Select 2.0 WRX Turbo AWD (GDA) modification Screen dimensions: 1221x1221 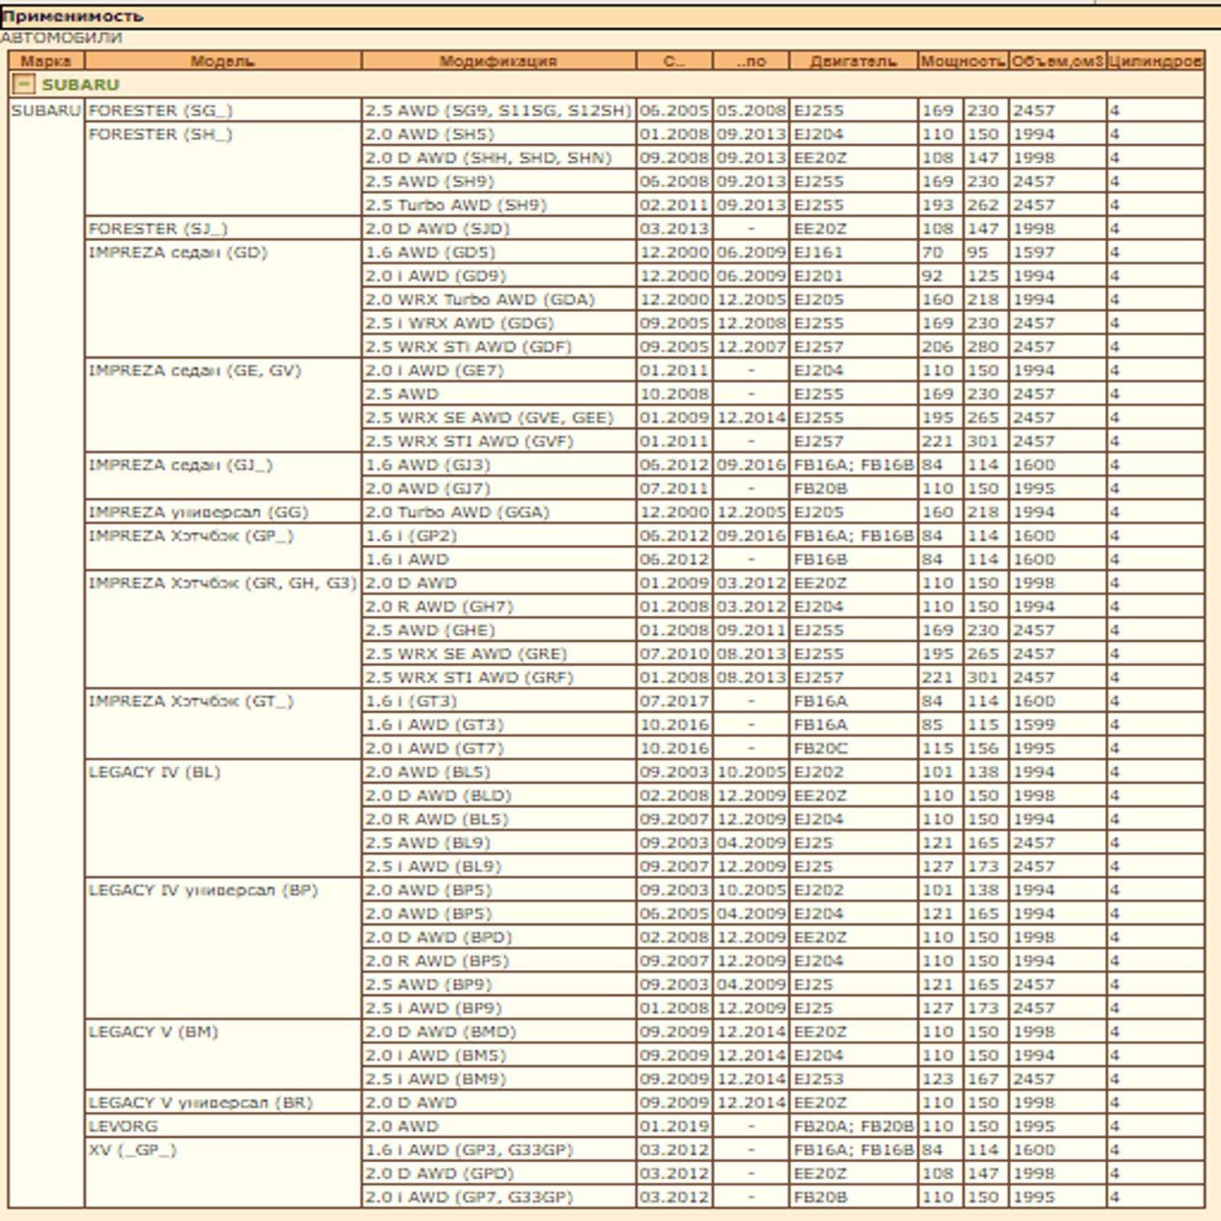coord(479,300)
